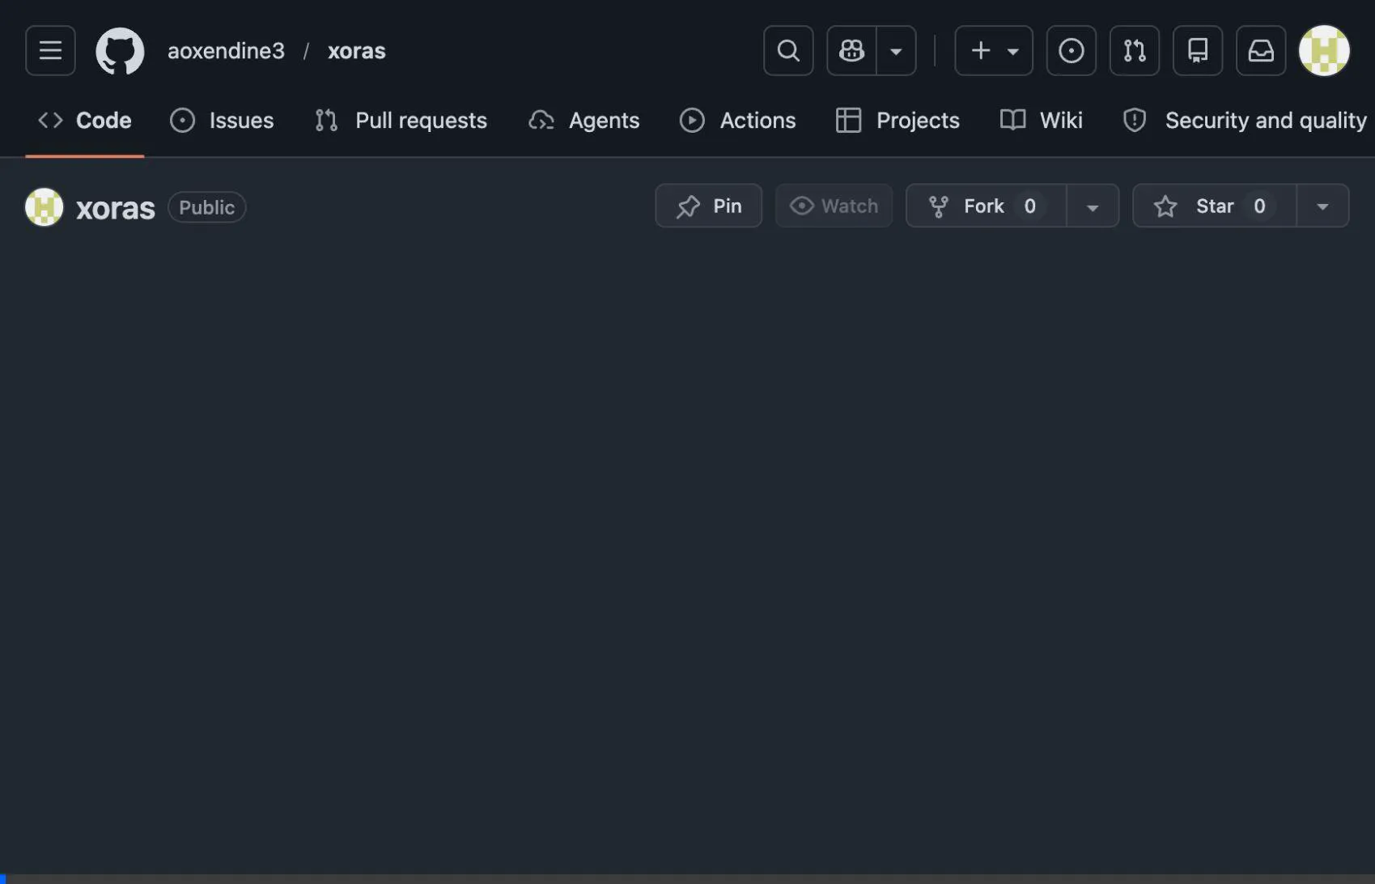Open the plus create-new menu
The height and width of the screenshot is (884, 1375).
point(994,50)
